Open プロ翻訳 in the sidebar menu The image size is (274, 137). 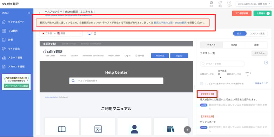pos(13,31)
